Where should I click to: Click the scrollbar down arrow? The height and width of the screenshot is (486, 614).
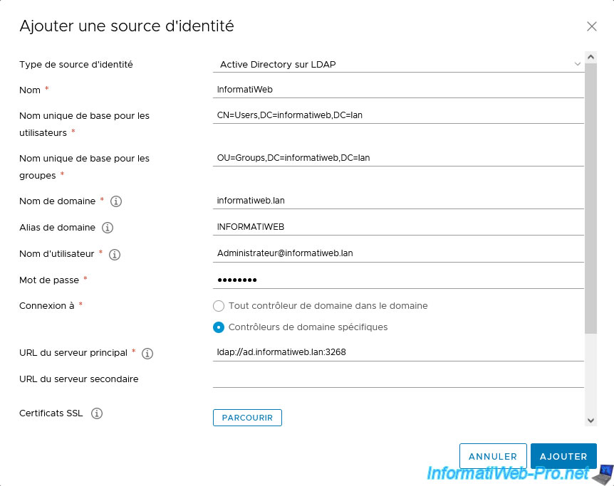591,421
